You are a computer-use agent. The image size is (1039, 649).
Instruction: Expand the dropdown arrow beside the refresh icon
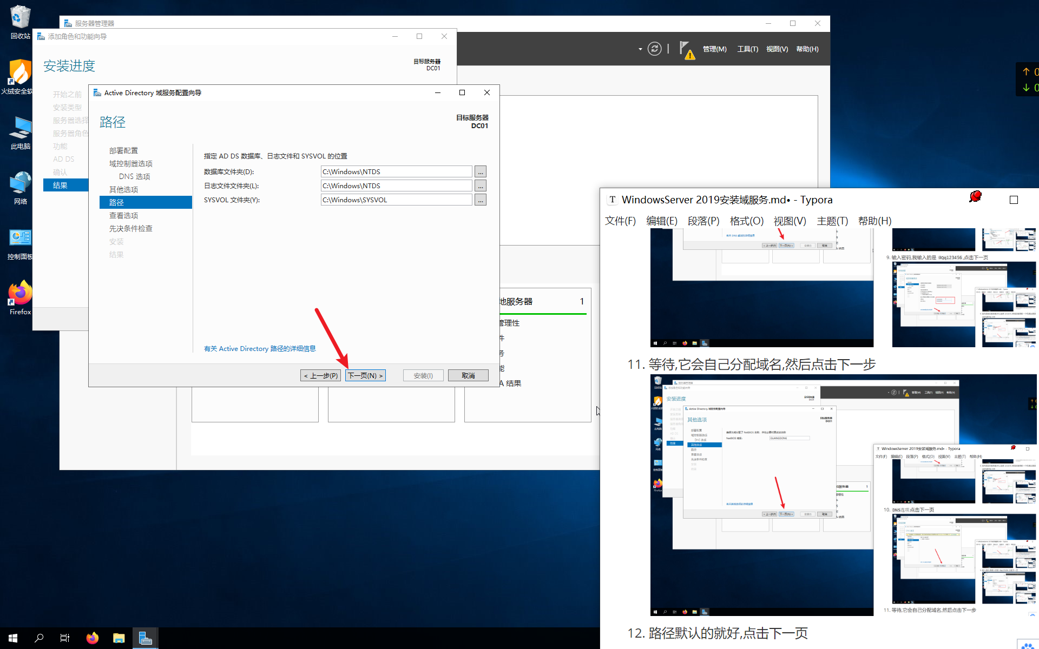640,49
